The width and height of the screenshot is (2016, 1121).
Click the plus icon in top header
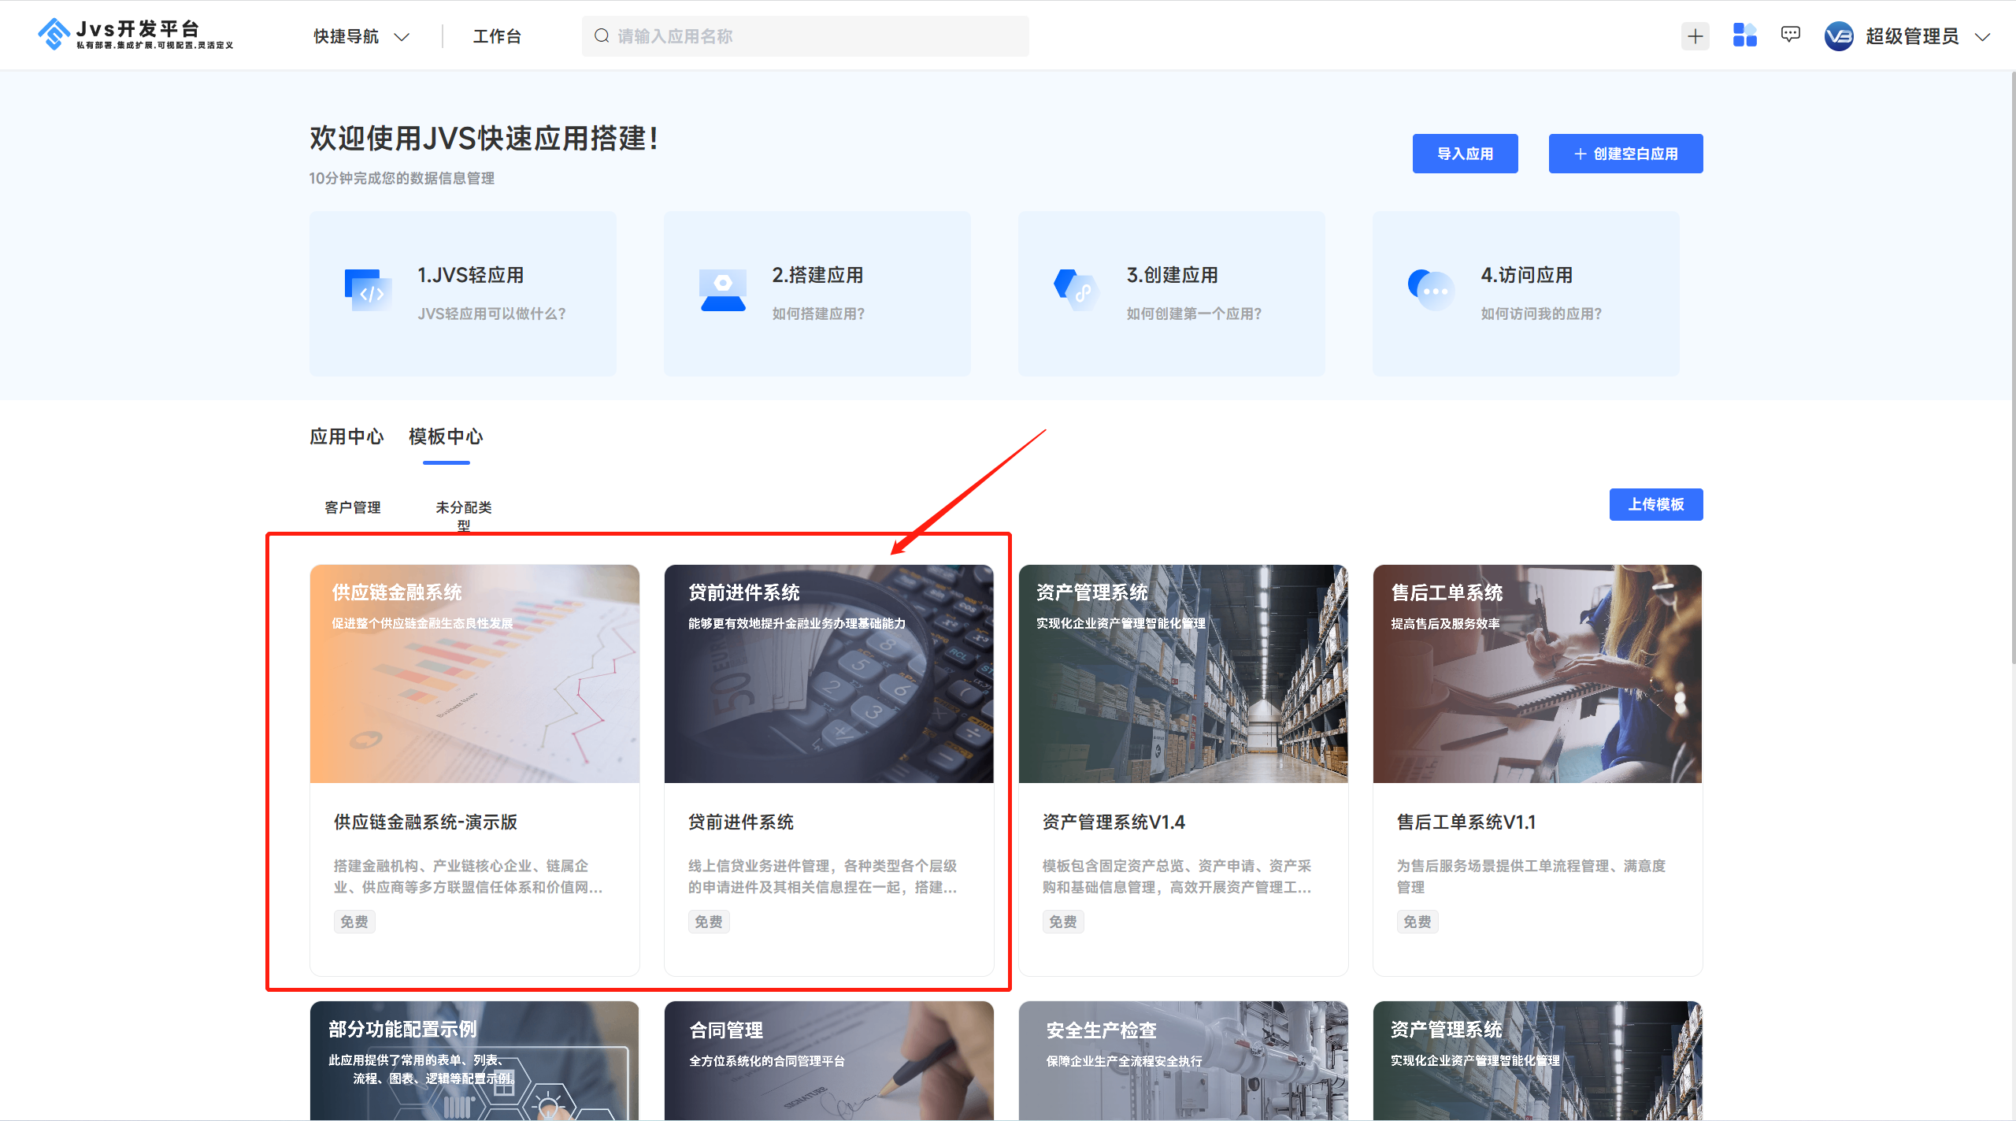pyautogui.click(x=1695, y=36)
